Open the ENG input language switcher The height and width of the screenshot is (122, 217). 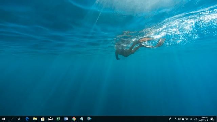(195, 119)
